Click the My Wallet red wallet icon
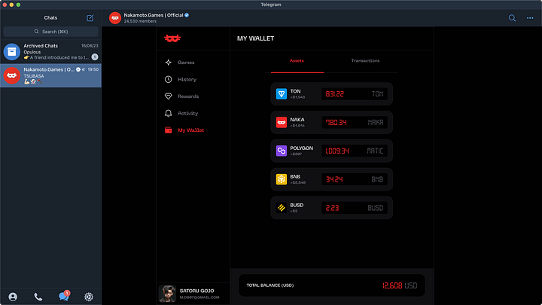 coord(169,130)
